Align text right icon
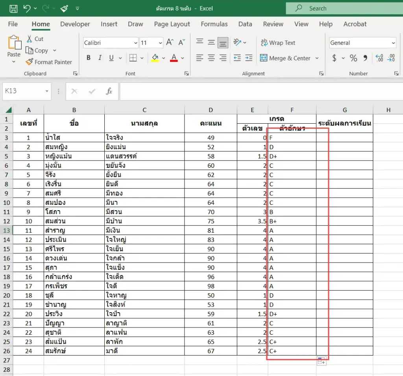Viewport: 403px width, 376px height. 223,57
